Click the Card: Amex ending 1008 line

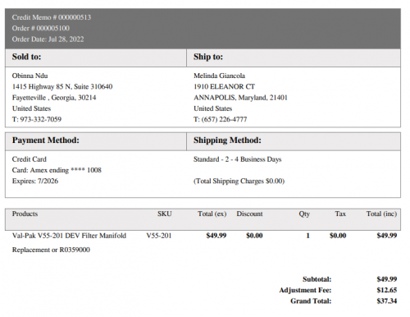click(x=57, y=170)
